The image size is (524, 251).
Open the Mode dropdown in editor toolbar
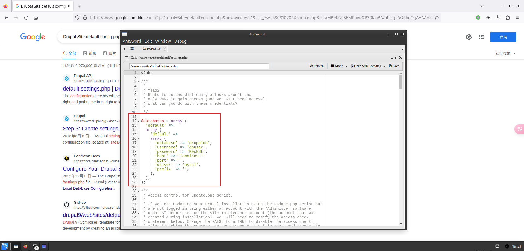pos(339,66)
